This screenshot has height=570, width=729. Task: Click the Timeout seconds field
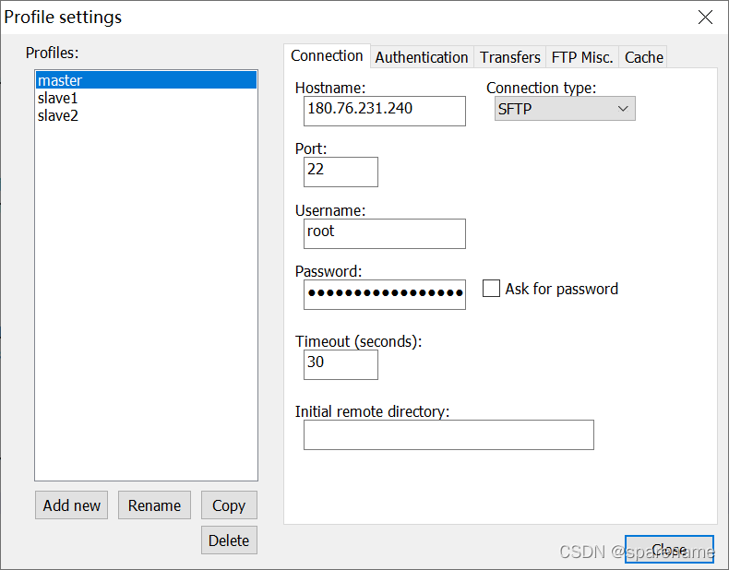pyautogui.click(x=341, y=364)
